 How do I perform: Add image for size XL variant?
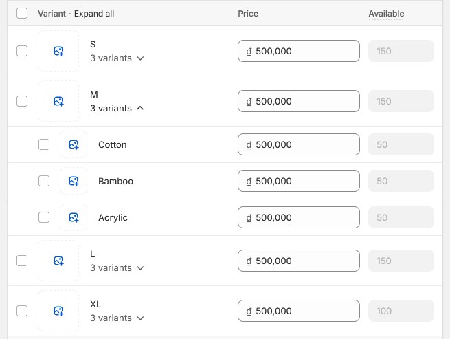58,311
